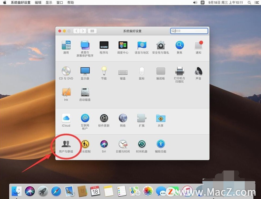Click the forward navigation arrow
The image size is (261, 199).
tap(83, 31)
